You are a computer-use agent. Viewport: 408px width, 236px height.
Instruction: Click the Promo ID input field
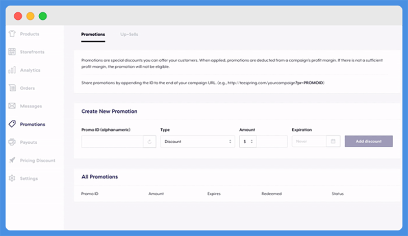112,142
